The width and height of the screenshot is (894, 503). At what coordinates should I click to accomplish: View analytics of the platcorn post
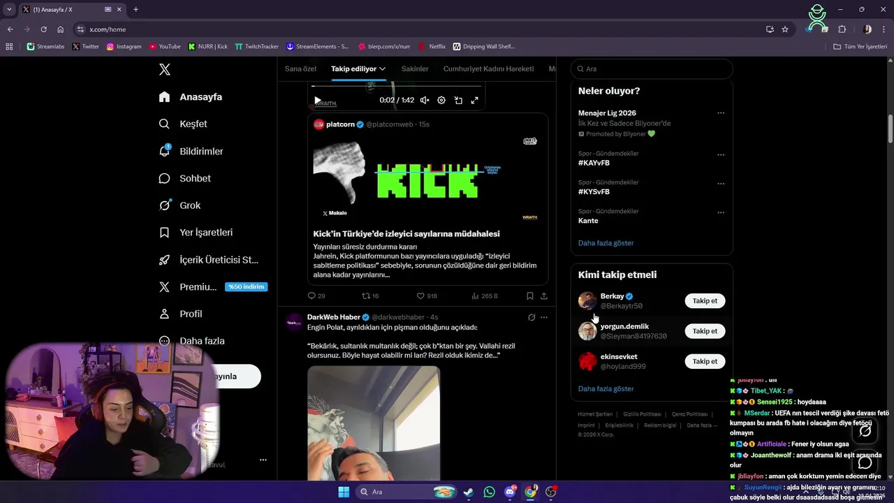coord(484,296)
